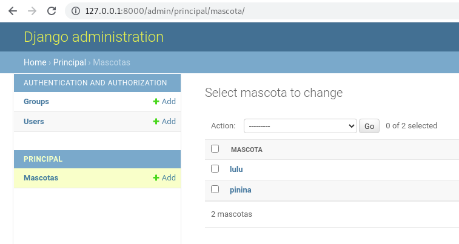Open Principal in the breadcrumb
The width and height of the screenshot is (459, 244).
[x=70, y=62]
